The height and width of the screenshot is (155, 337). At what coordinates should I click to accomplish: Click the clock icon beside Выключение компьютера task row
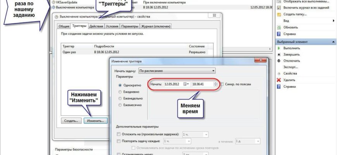click(x=53, y=7)
